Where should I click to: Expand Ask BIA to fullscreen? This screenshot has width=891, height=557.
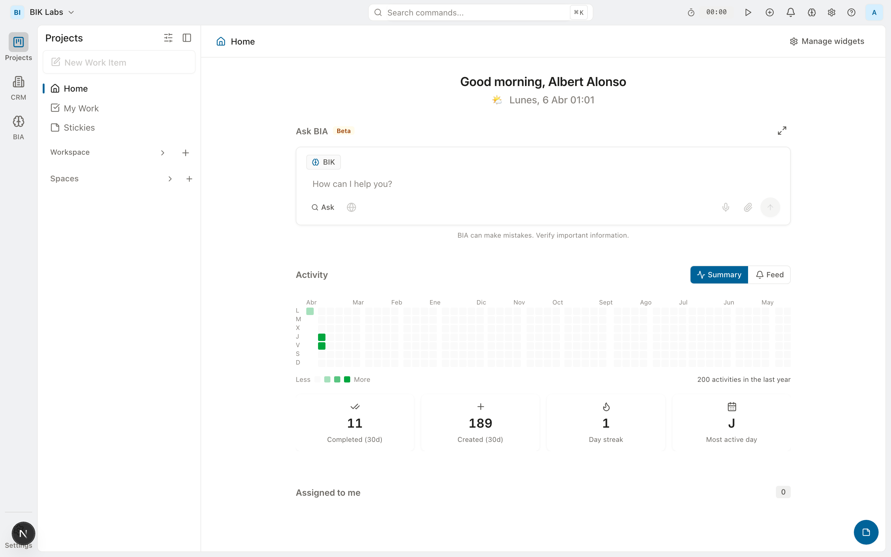[782, 131]
